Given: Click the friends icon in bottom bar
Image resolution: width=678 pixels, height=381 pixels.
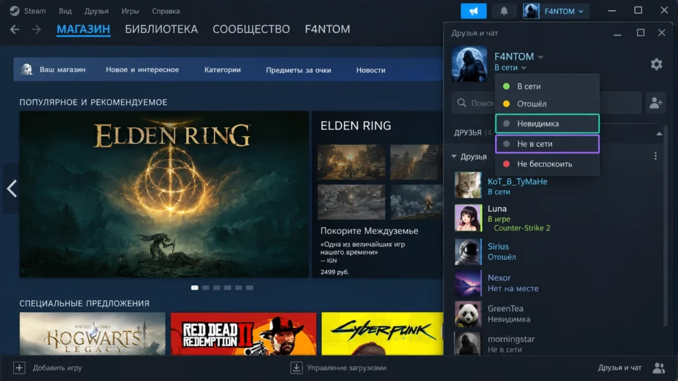Looking at the screenshot, I should pyautogui.click(x=659, y=368).
